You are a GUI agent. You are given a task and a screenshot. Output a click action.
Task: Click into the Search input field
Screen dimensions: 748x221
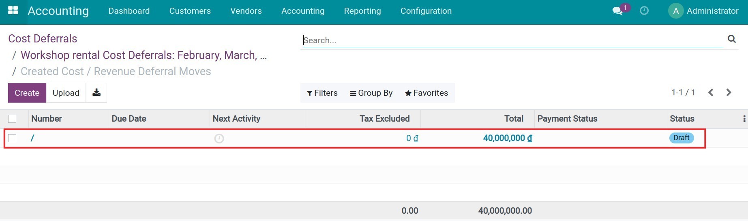[512, 40]
